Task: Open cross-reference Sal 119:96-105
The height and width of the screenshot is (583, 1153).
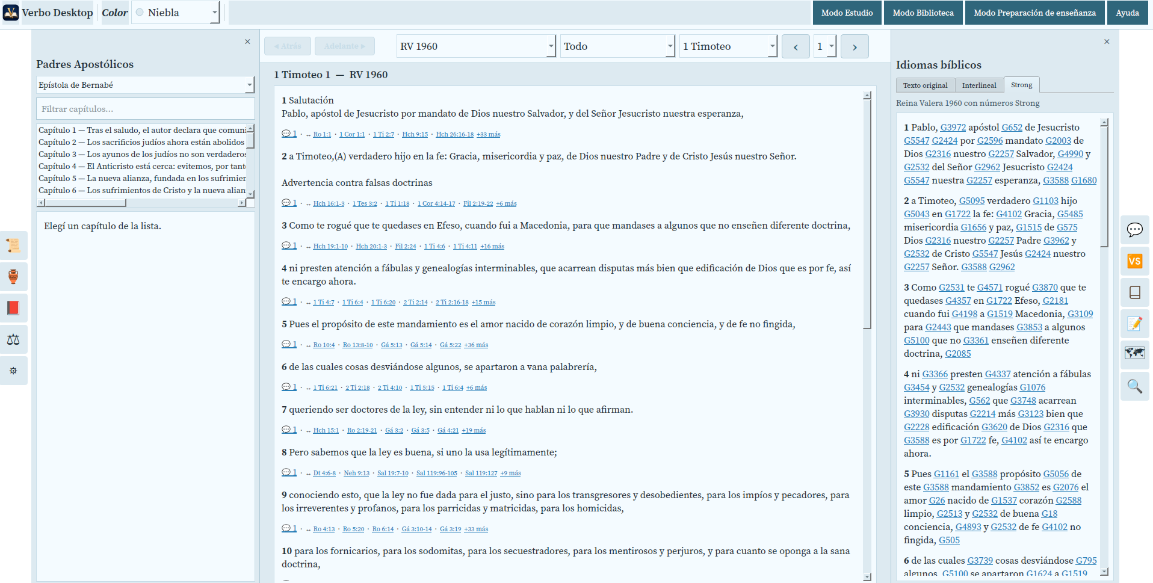Action: (436, 473)
